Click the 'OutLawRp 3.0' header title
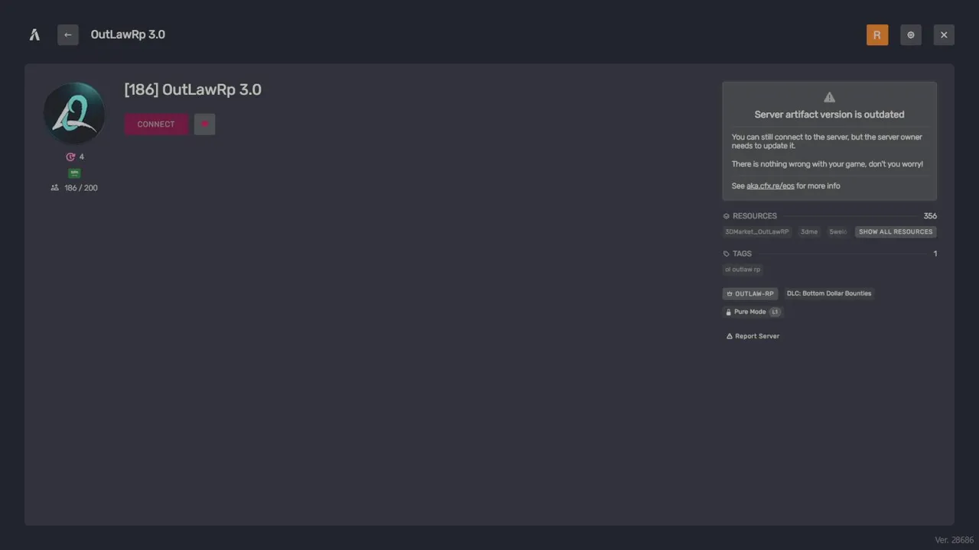The width and height of the screenshot is (979, 550). (x=128, y=34)
